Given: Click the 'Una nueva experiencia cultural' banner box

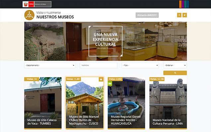Looking at the screenshot, I should (105, 41).
